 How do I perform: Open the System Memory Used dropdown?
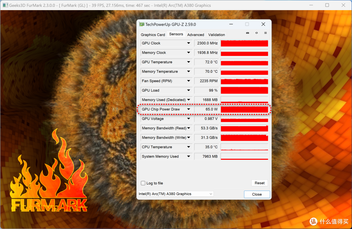click(x=189, y=156)
